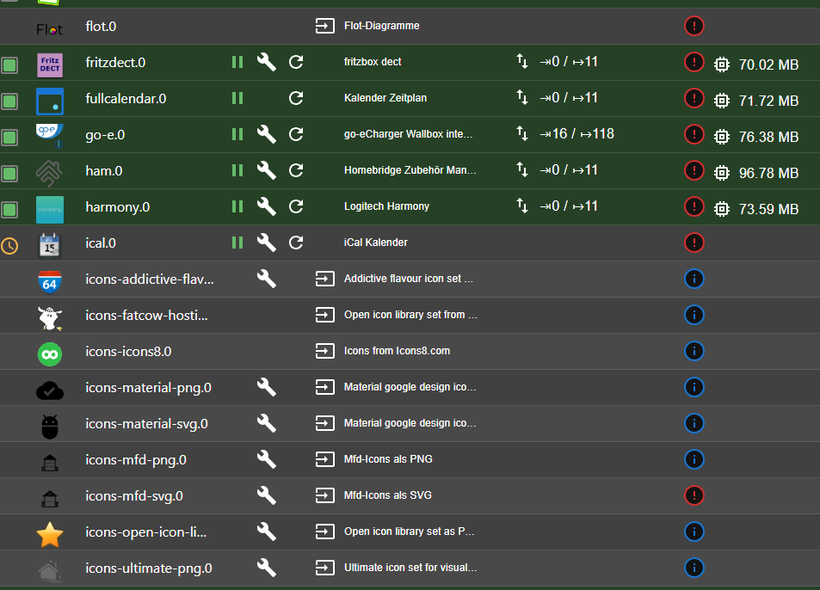
Task: Toggle the green status box for go-e.0
Action: click(9, 136)
